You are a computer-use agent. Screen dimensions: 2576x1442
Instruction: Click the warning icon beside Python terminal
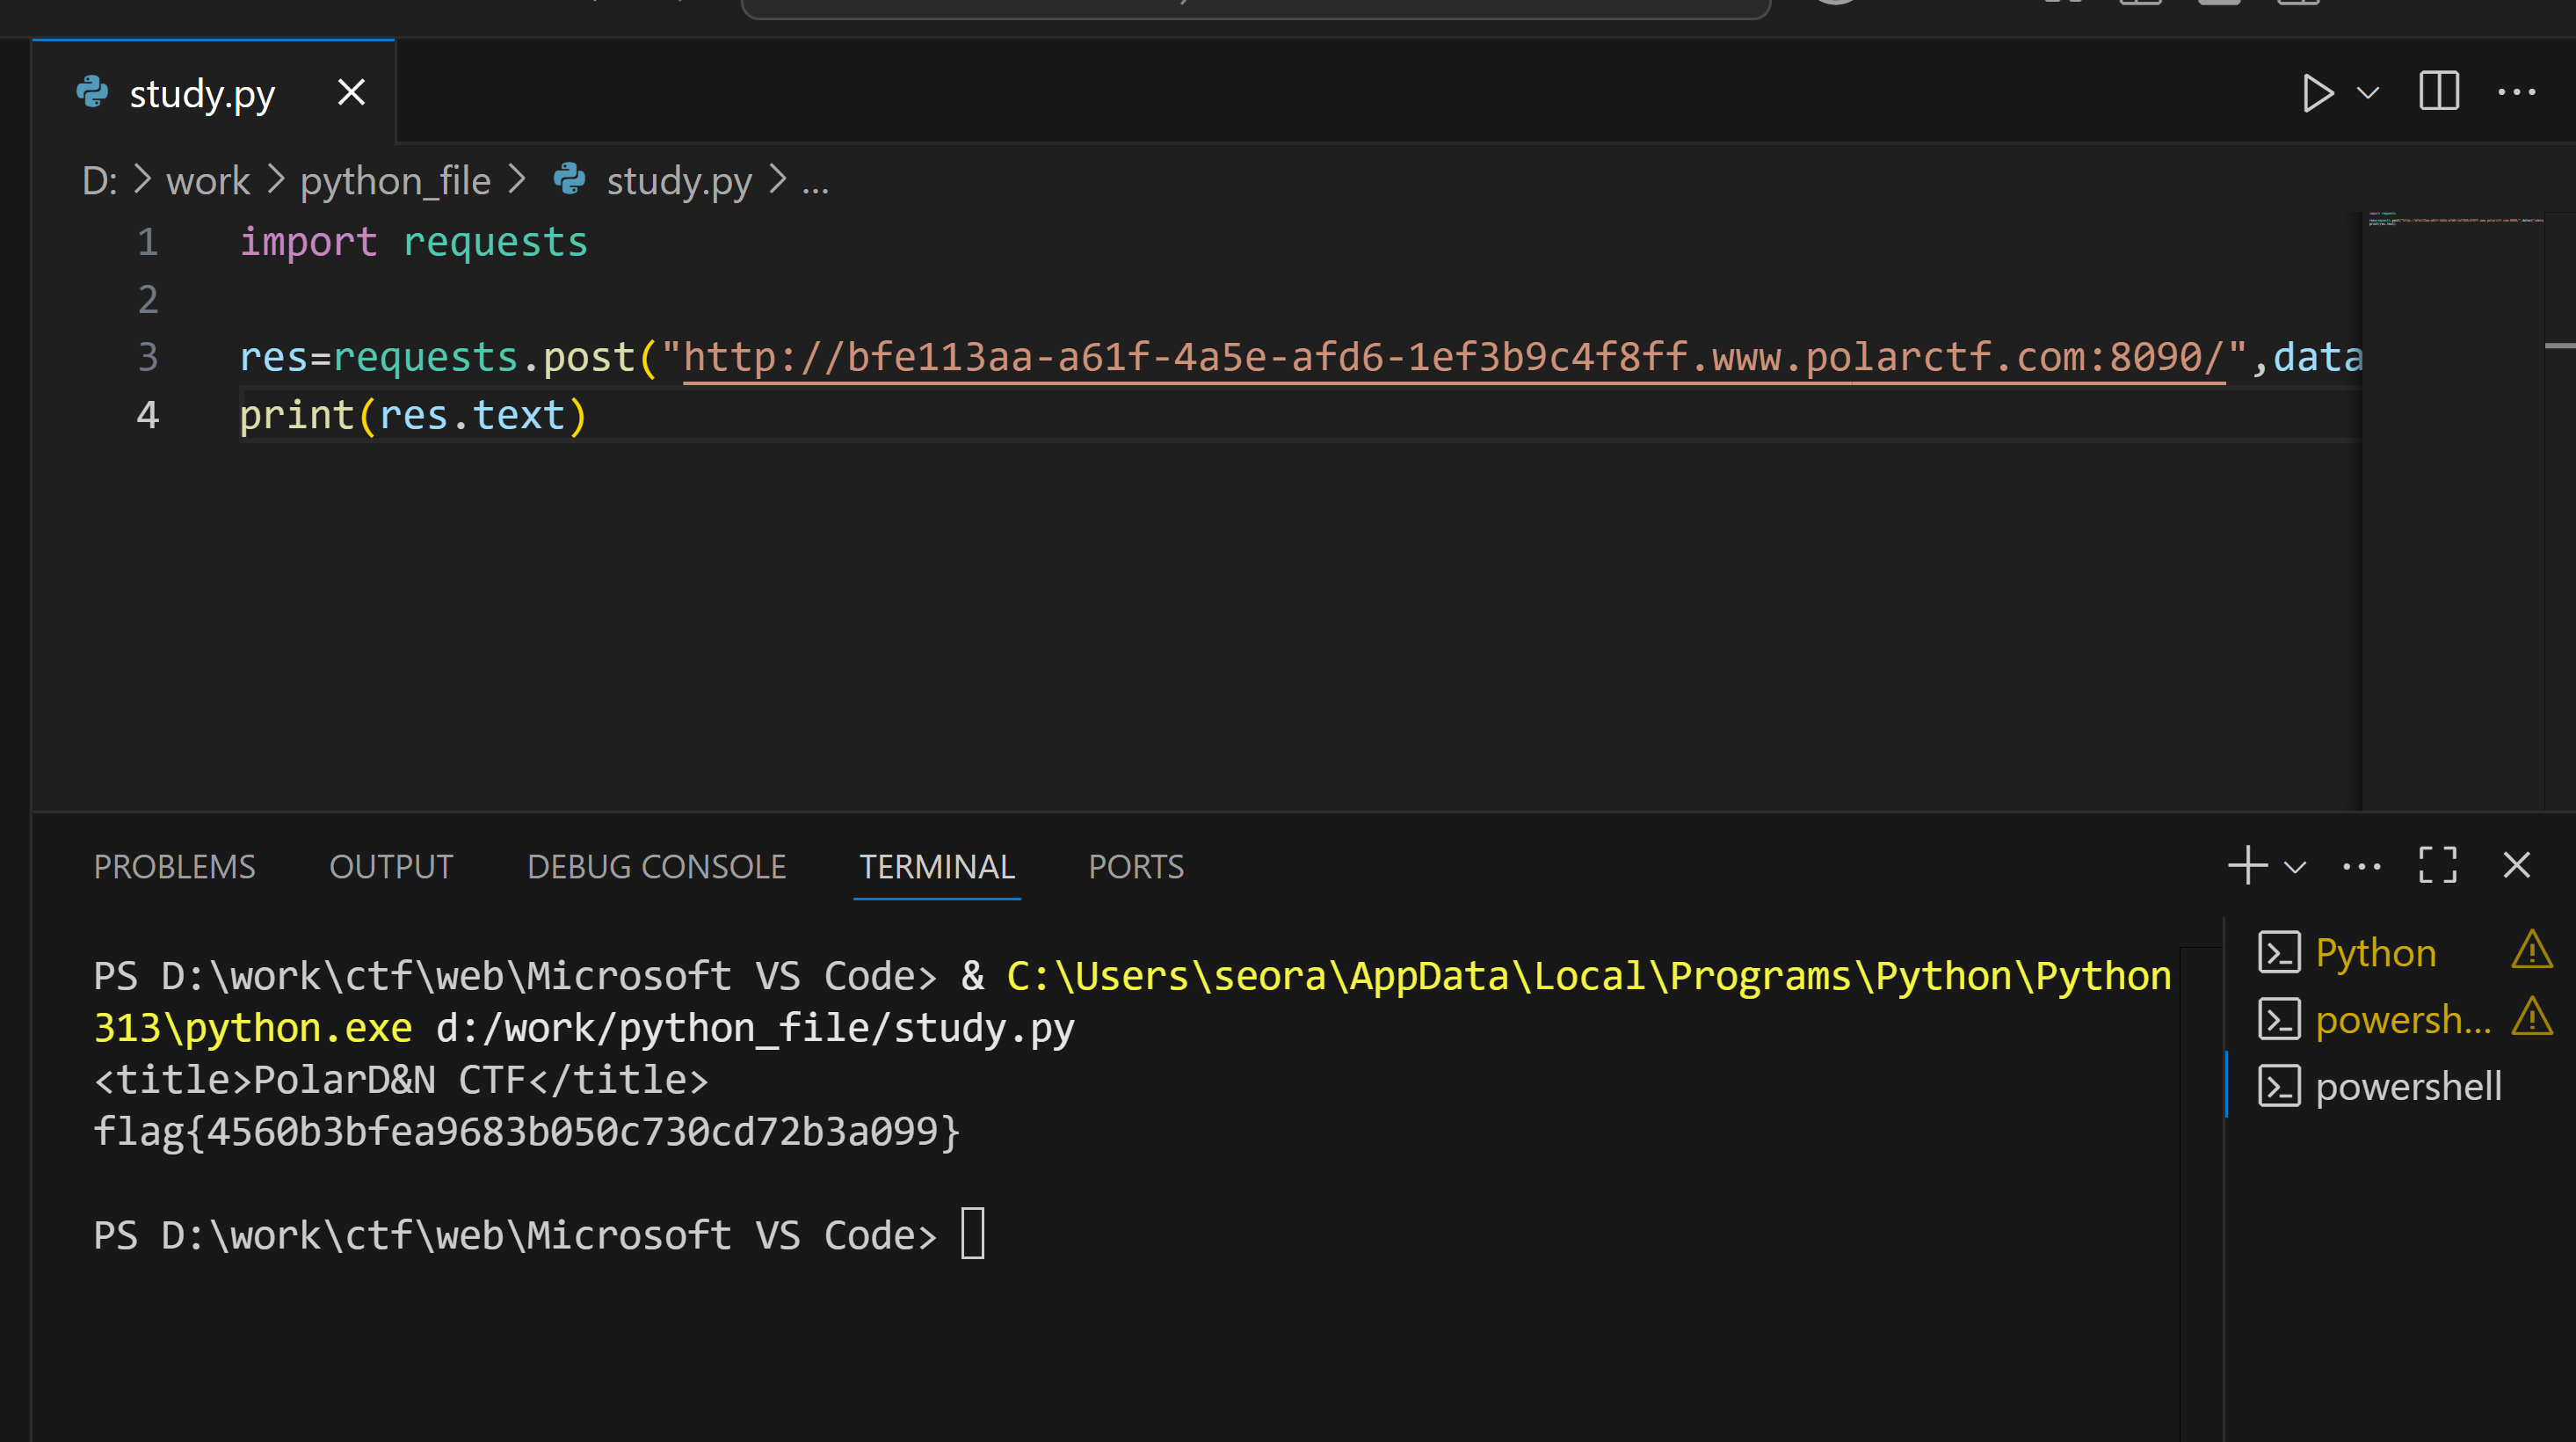tap(2531, 950)
